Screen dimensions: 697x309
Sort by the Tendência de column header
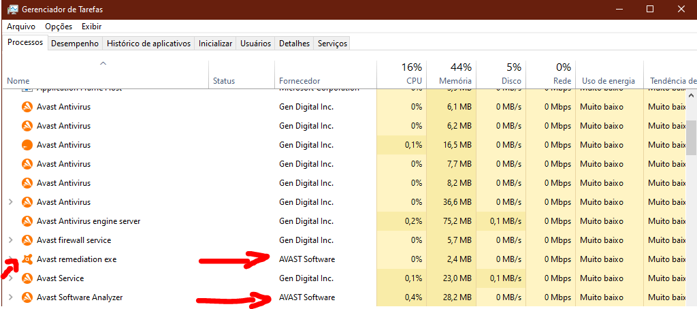(x=672, y=81)
